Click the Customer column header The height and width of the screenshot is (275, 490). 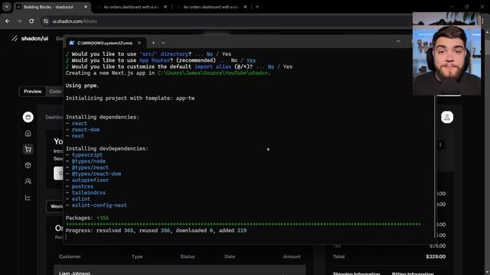click(x=70, y=257)
